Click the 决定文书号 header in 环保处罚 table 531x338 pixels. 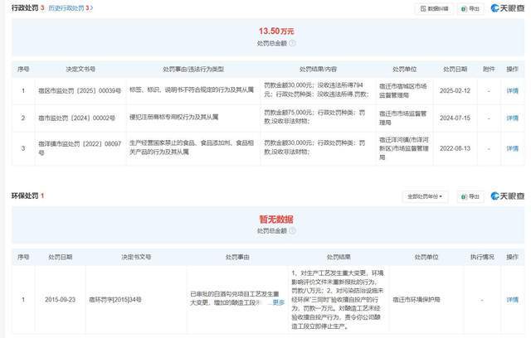coord(136,257)
